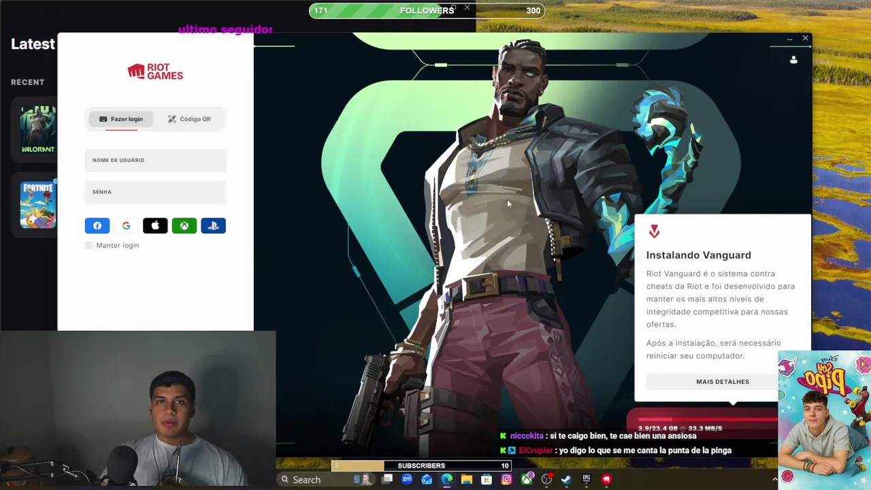Open the red Riot Client taskbar icon
This screenshot has height=490, width=871.
click(x=606, y=480)
